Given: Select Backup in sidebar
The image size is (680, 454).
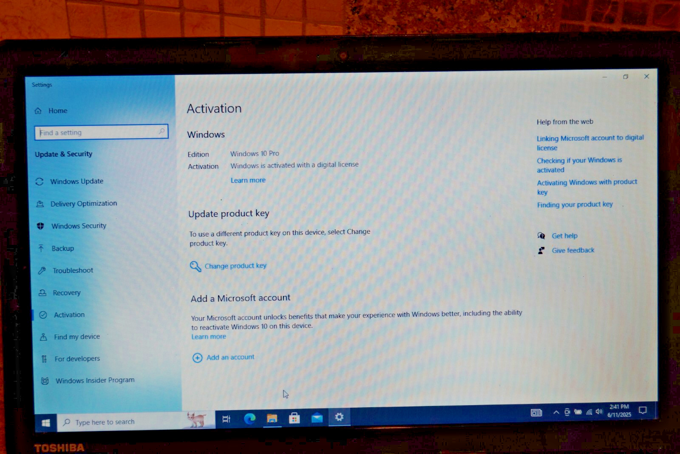Looking at the screenshot, I should click(x=56, y=248).
